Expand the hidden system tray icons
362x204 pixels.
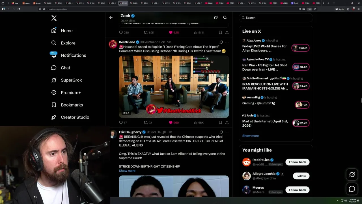point(337,201)
